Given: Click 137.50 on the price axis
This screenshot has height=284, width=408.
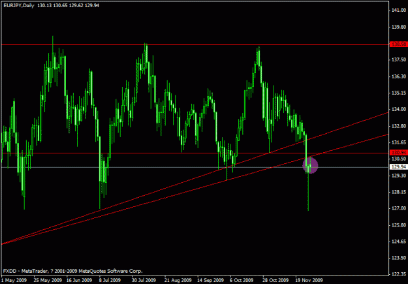Looking at the screenshot, I should point(399,60).
